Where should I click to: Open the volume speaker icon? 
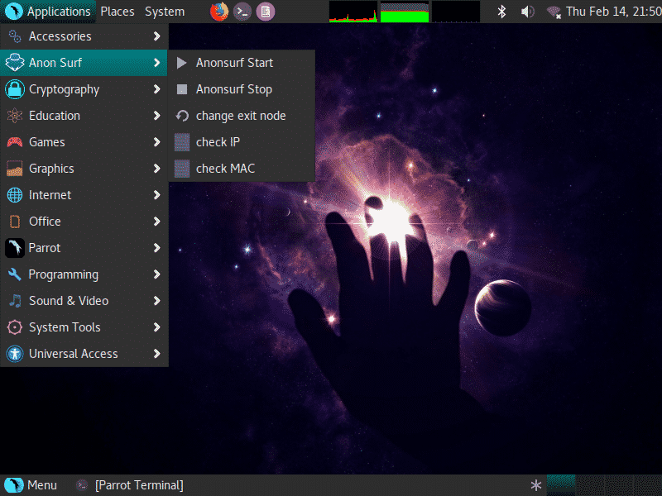coord(527,12)
